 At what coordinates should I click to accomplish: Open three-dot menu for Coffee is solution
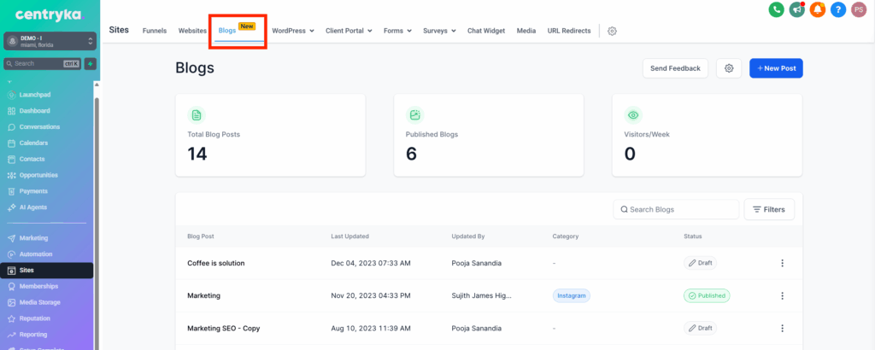782,263
